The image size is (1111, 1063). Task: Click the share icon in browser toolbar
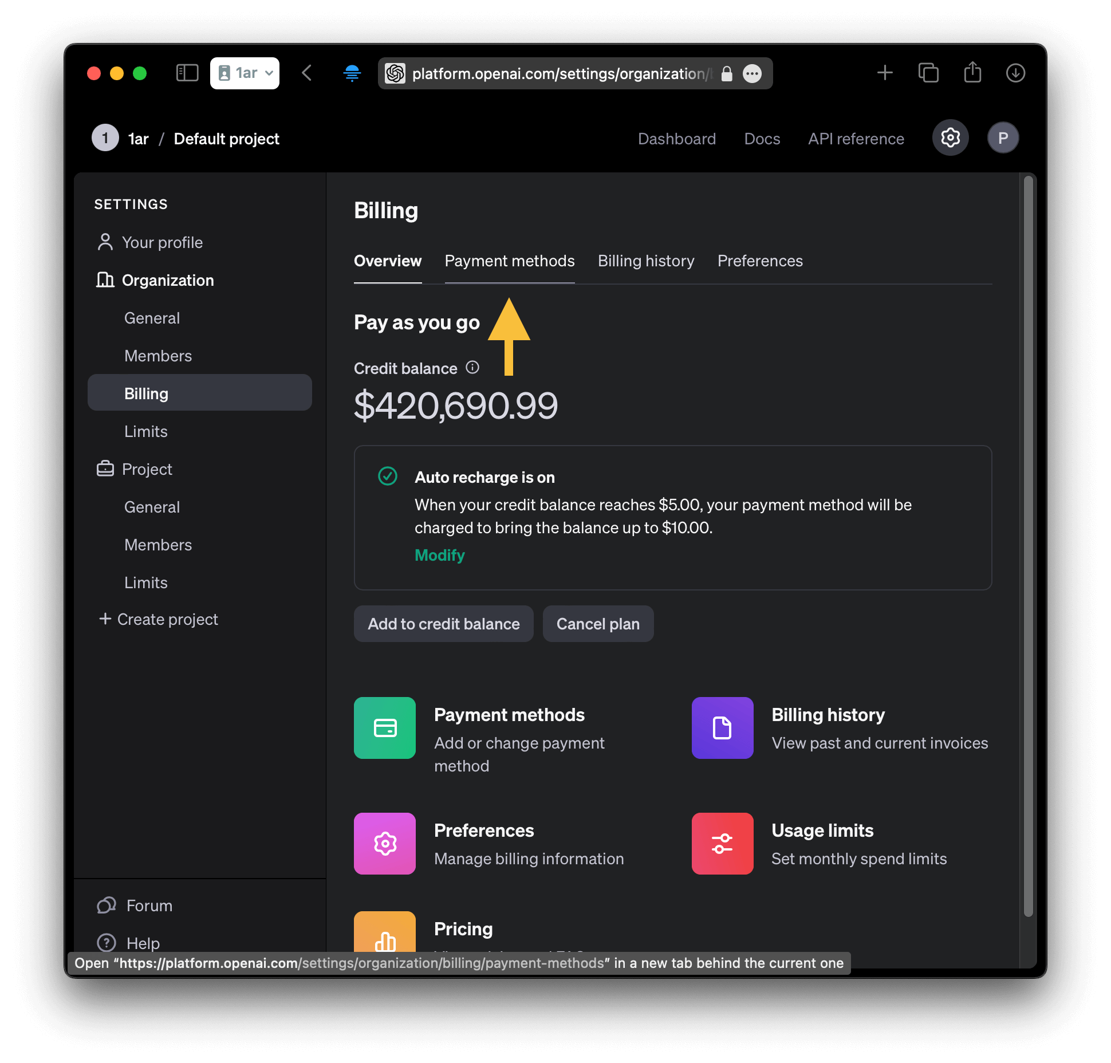(972, 72)
